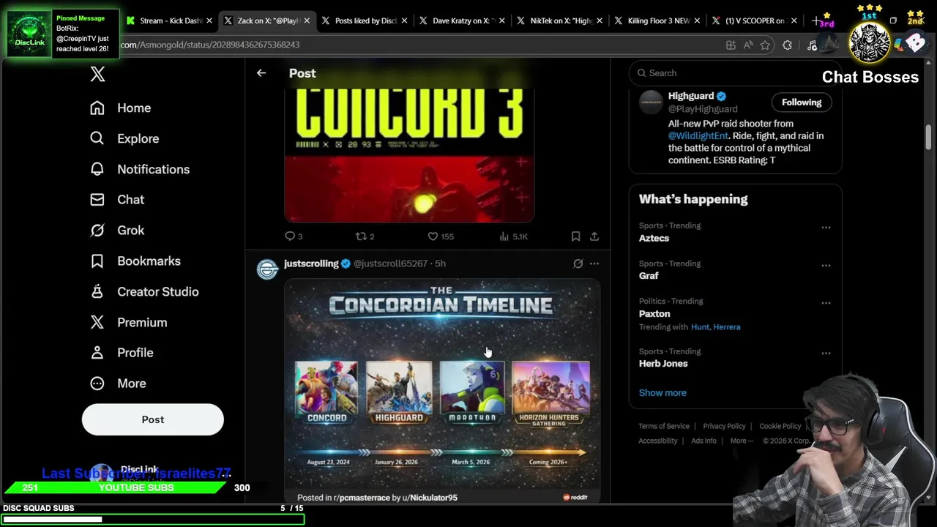Switch to V SCOOPER on X tab
This screenshot has width=937, height=527.
(x=754, y=20)
